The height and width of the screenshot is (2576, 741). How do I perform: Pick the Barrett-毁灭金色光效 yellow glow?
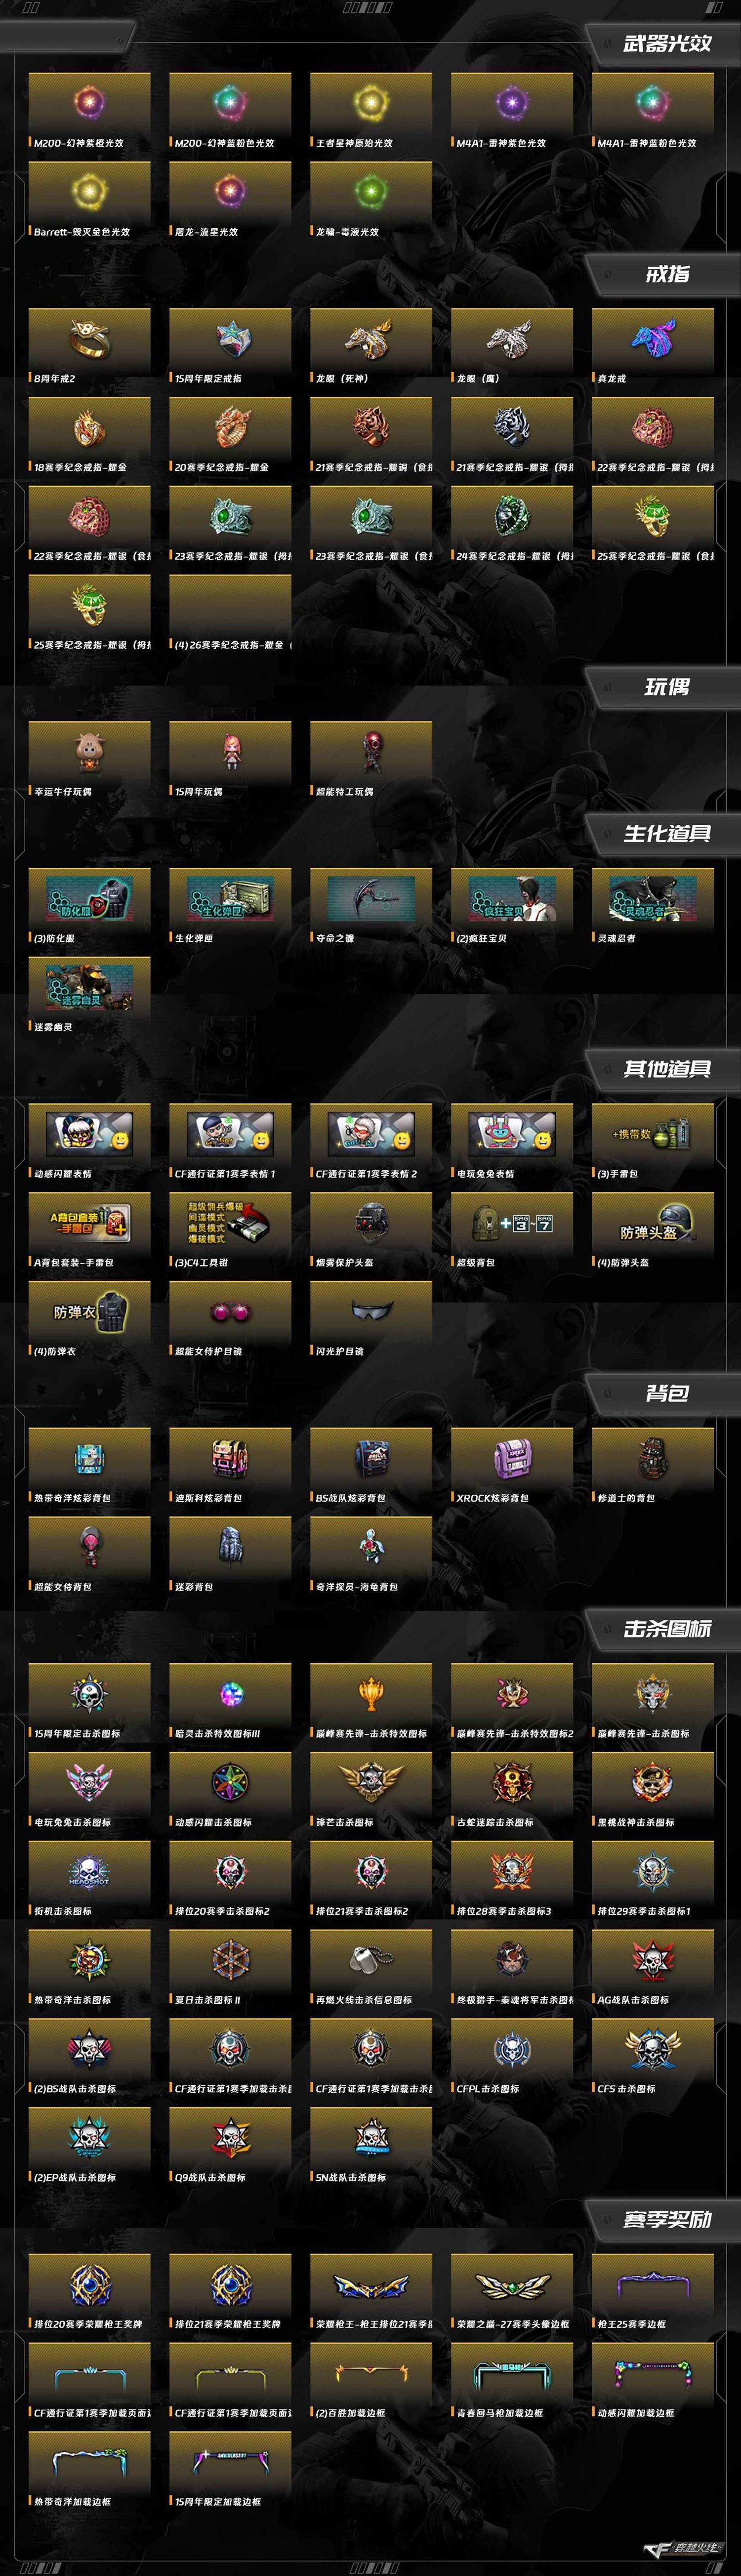pyautogui.click(x=89, y=200)
